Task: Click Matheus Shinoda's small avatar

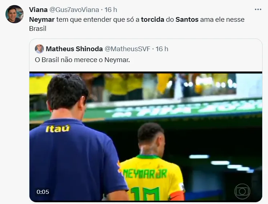Action: click(39, 49)
